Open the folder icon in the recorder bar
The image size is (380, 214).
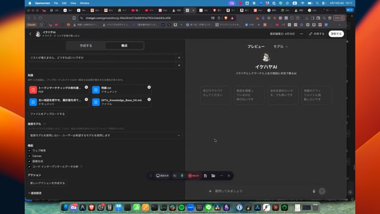click(x=213, y=176)
